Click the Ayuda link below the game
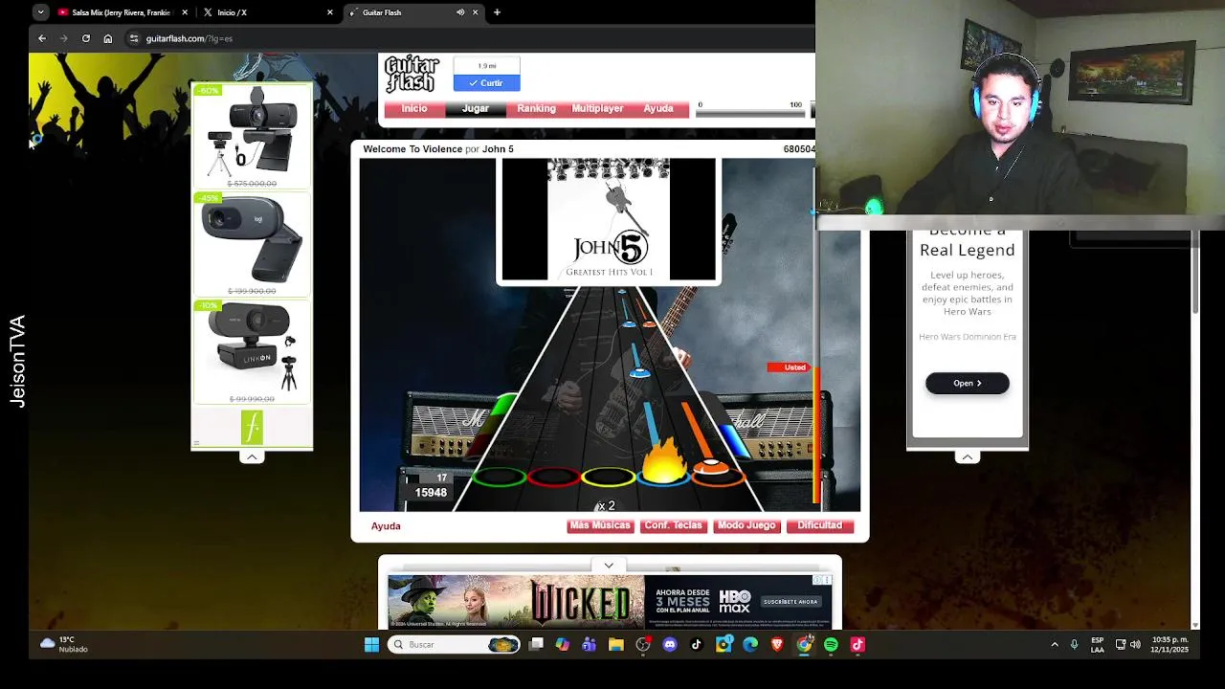Viewport: 1225px width, 689px height. coord(386,526)
